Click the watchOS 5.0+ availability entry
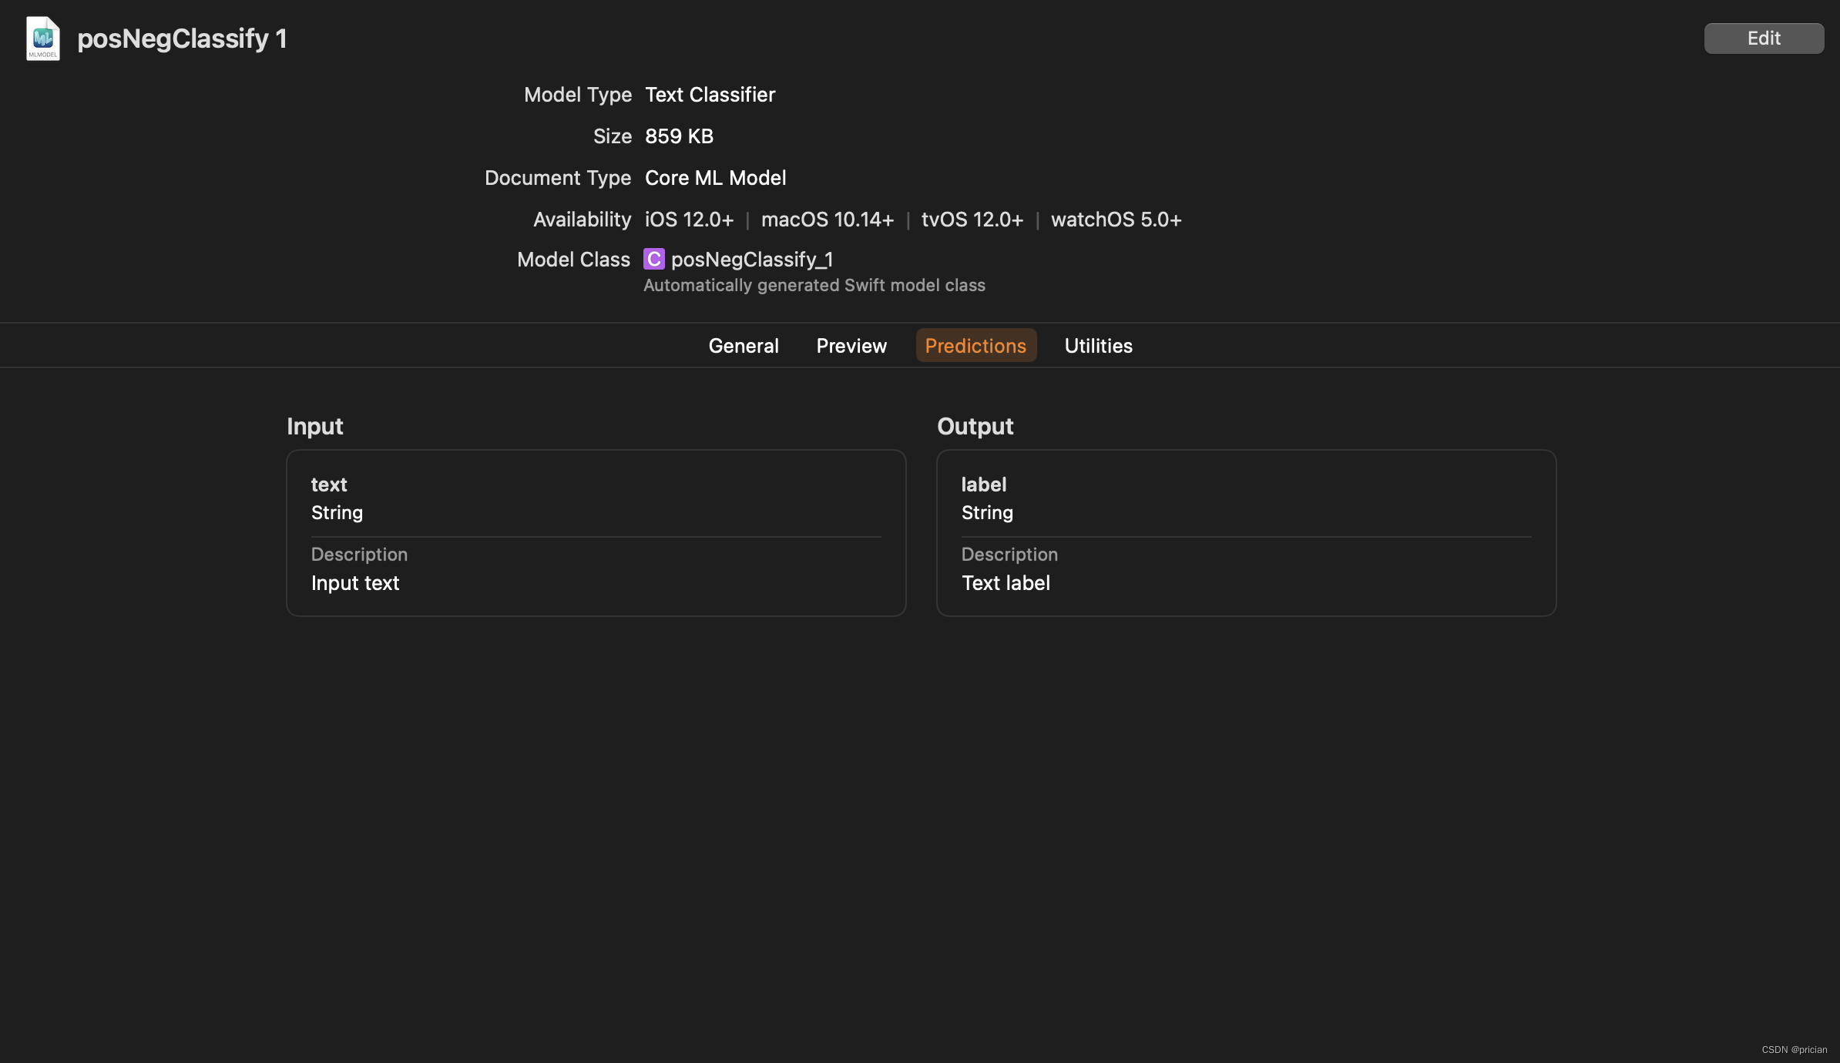The image size is (1840, 1063). pos(1116,220)
